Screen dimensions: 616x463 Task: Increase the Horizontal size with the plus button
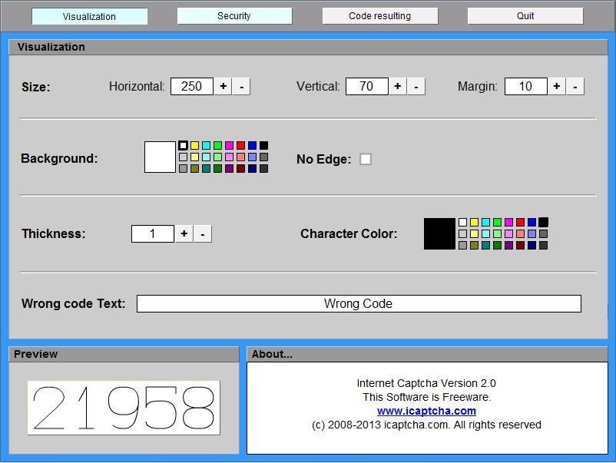click(223, 86)
